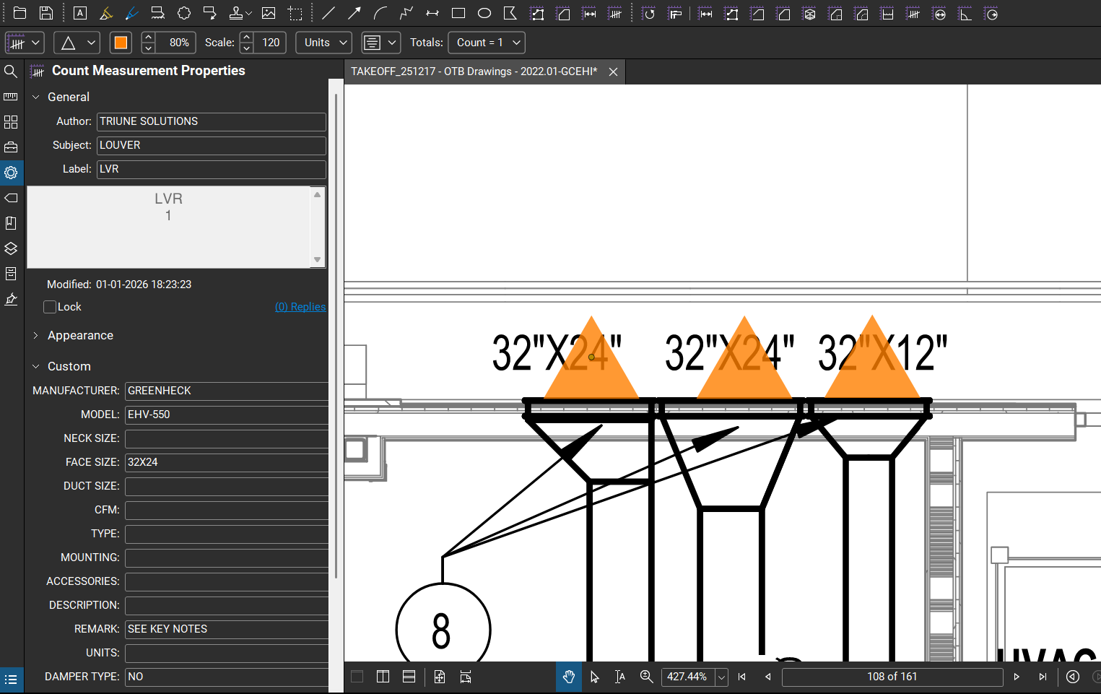Select the Text Box tool
This screenshot has width=1101, height=694.
[80, 13]
